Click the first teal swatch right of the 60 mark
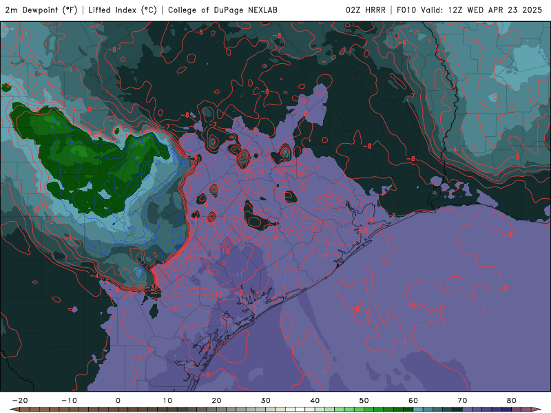Image resolution: width=551 pixels, height=413 pixels. coord(418,409)
